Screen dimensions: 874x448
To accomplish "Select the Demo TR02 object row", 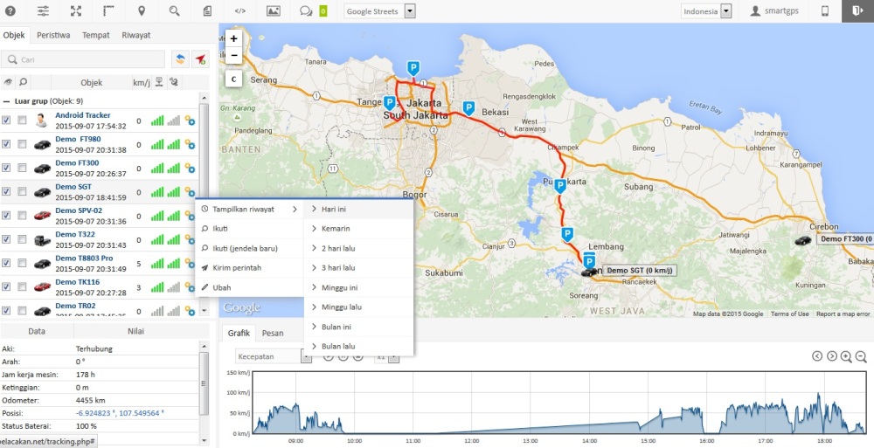I will click(x=98, y=310).
